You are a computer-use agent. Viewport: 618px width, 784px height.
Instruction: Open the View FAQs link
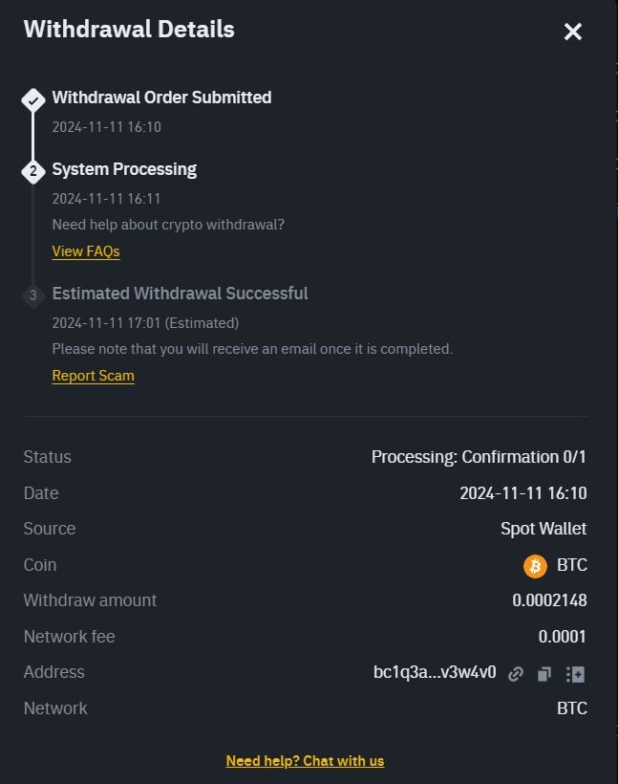pos(86,251)
